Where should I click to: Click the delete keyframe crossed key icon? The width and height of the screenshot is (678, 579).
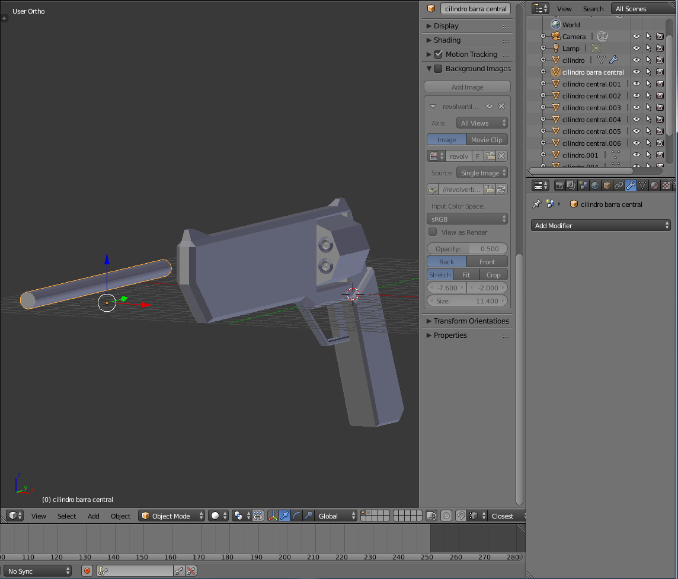191,571
